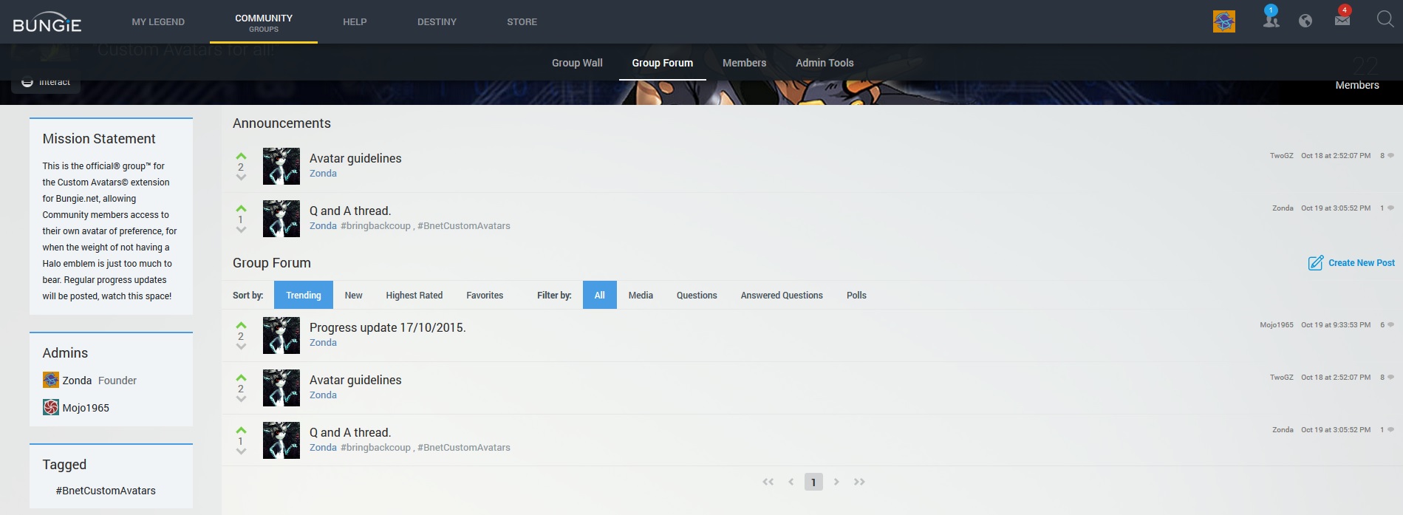Screen dimensions: 1403x515
Task: Downvote Avatar guidelines in Announcements
Action: (x=241, y=177)
